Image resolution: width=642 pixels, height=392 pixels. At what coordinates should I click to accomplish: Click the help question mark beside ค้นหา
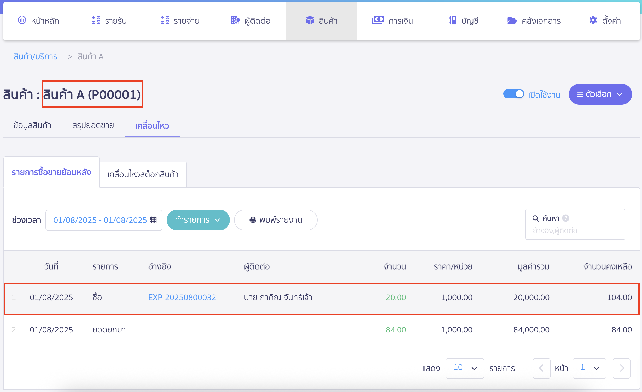(566, 218)
